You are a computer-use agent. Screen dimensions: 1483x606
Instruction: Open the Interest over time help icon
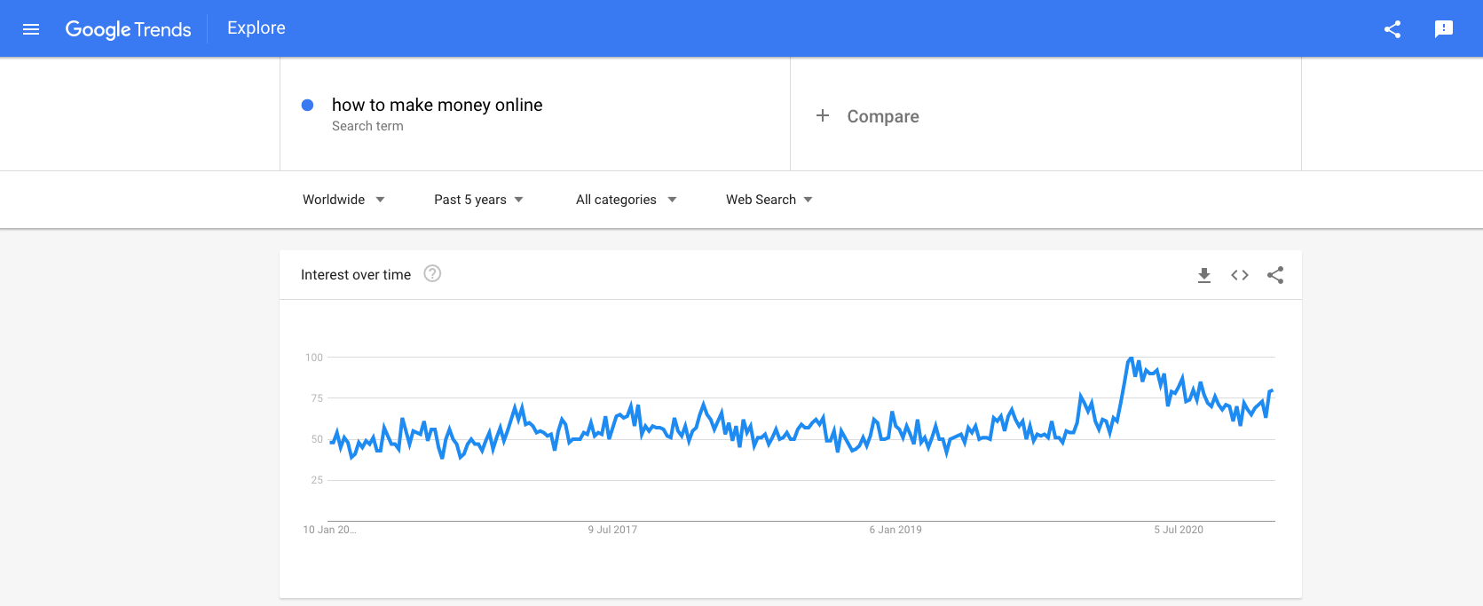tap(432, 273)
